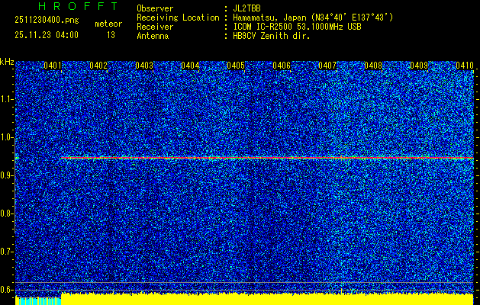Click the observer callsign JL2TBB
Viewport: 480px width, 305px height.
click(247, 8)
